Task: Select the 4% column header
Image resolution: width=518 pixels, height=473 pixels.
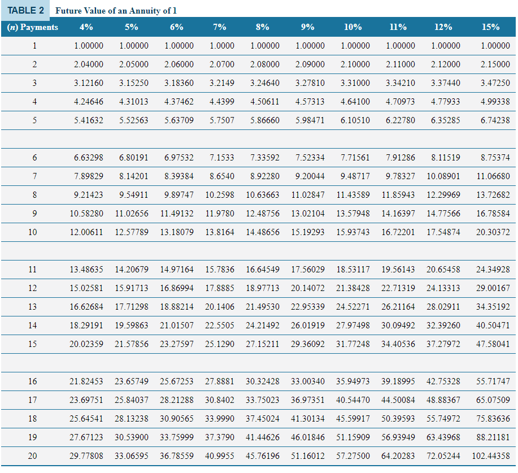Action: click(x=88, y=27)
